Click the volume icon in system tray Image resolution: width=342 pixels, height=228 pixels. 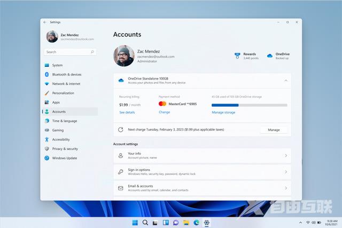tap(314, 223)
